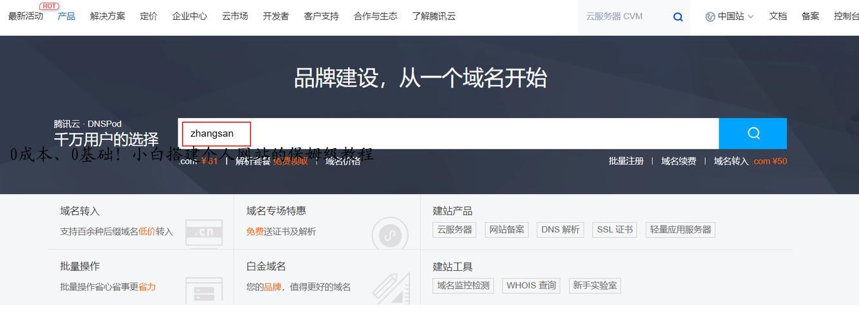Click the domain input field containing zhangsan
859x321 pixels.
pos(448,134)
